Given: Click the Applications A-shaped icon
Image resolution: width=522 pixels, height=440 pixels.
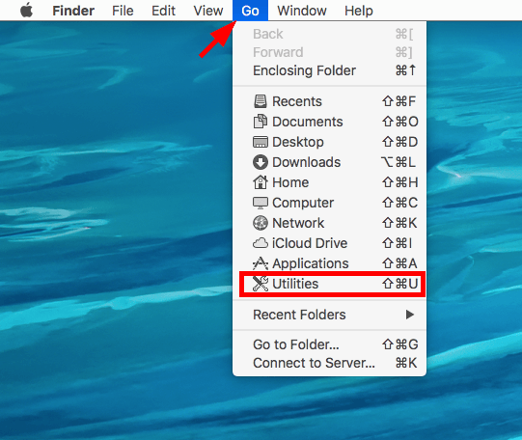Looking at the screenshot, I should point(260,263).
